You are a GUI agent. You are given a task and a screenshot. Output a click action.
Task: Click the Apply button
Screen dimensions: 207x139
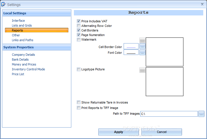[x=118, y=132]
